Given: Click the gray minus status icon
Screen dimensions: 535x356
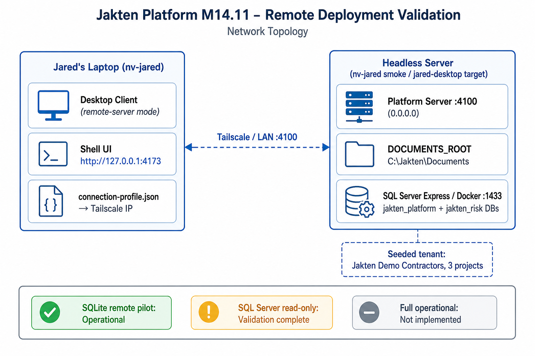Looking at the screenshot, I should click(369, 312).
